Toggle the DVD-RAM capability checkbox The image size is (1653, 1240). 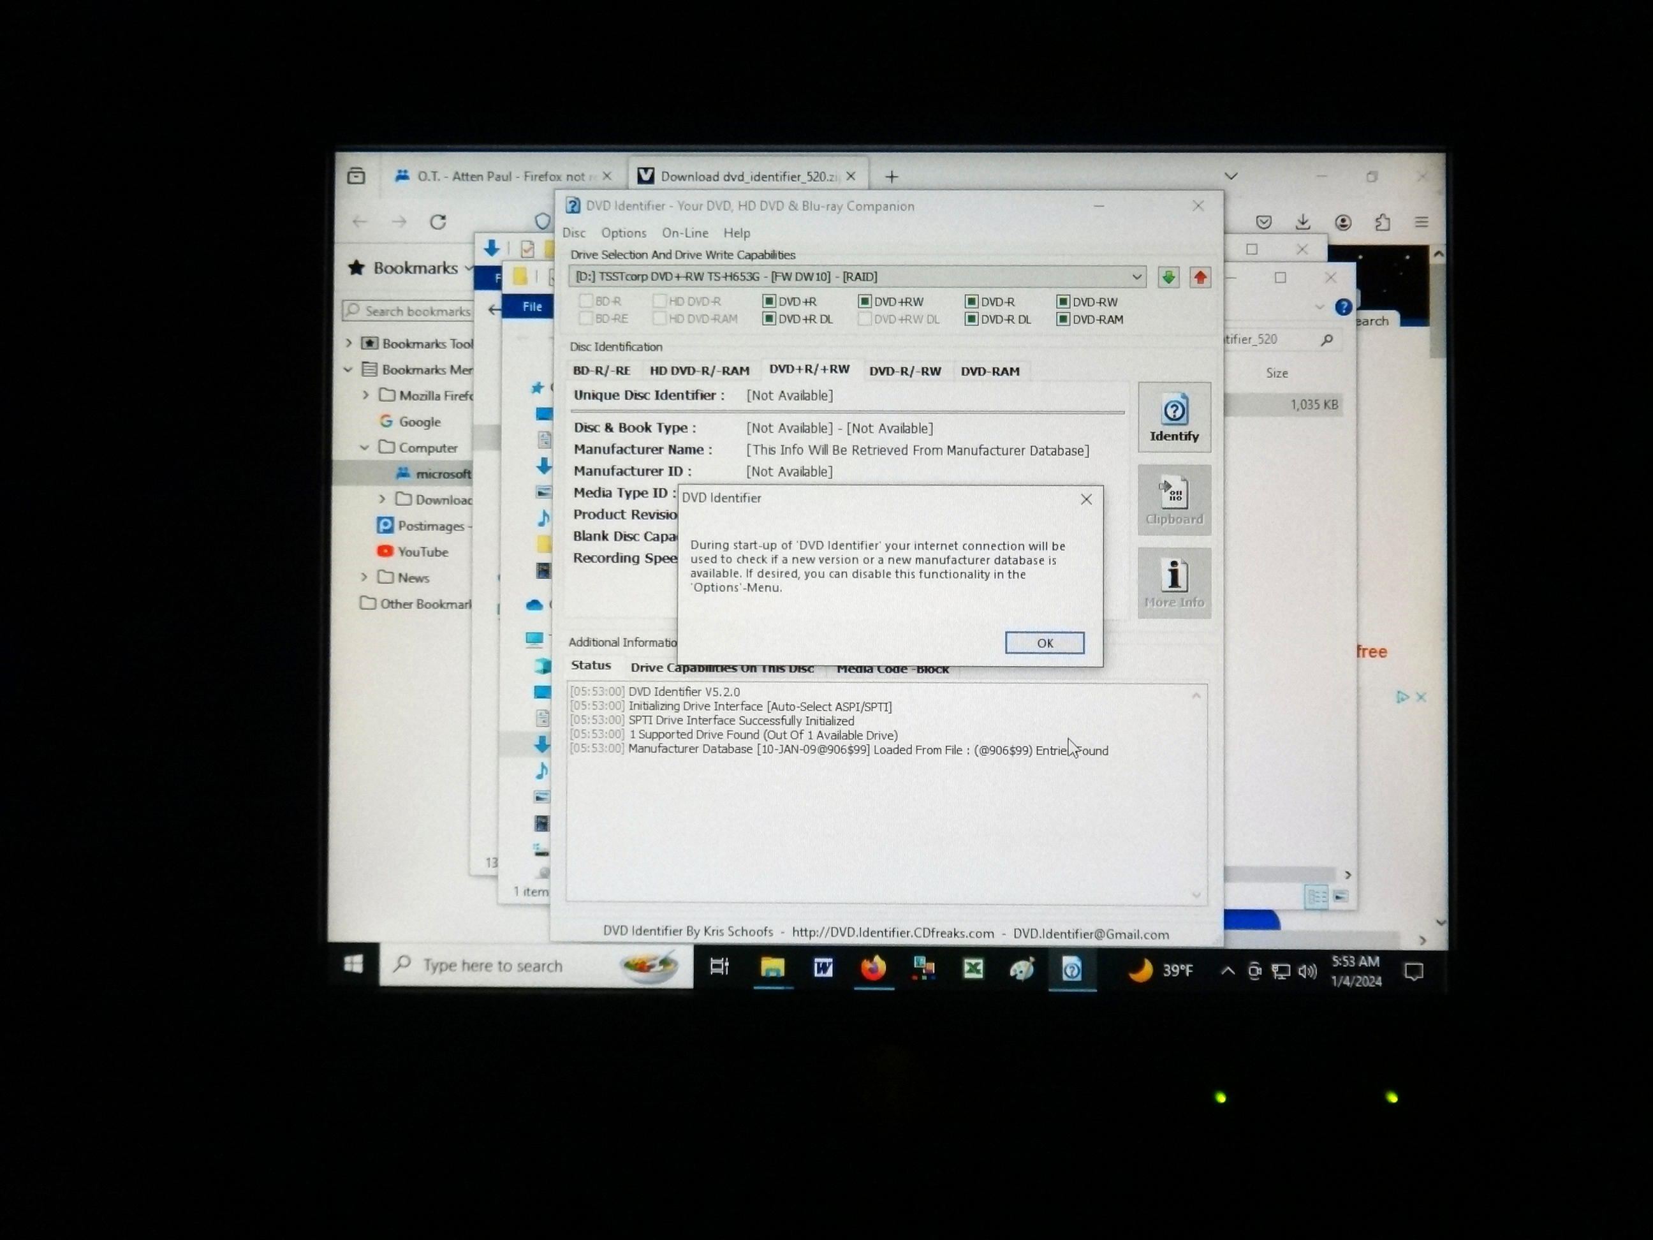click(1062, 319)
